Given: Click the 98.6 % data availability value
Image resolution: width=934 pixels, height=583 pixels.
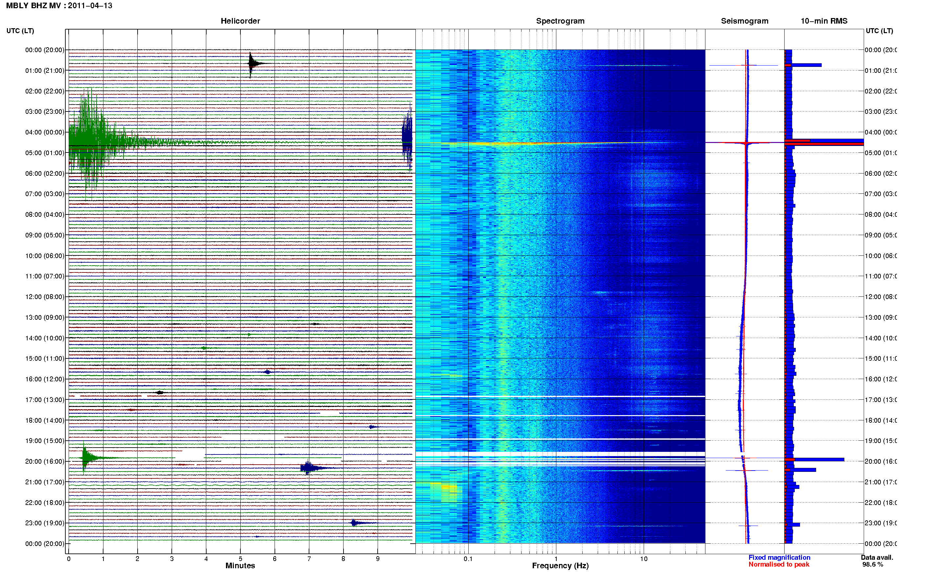Looking at the screenshot, I should coord(873,565).
